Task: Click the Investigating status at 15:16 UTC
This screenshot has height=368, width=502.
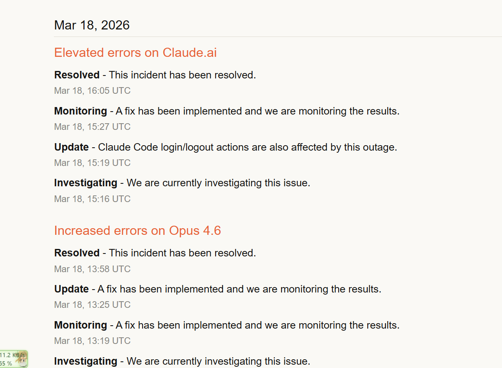Action: point(85,183)
